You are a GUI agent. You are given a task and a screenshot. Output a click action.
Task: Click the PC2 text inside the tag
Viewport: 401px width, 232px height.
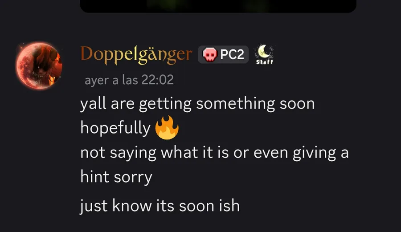coord(232,54)
